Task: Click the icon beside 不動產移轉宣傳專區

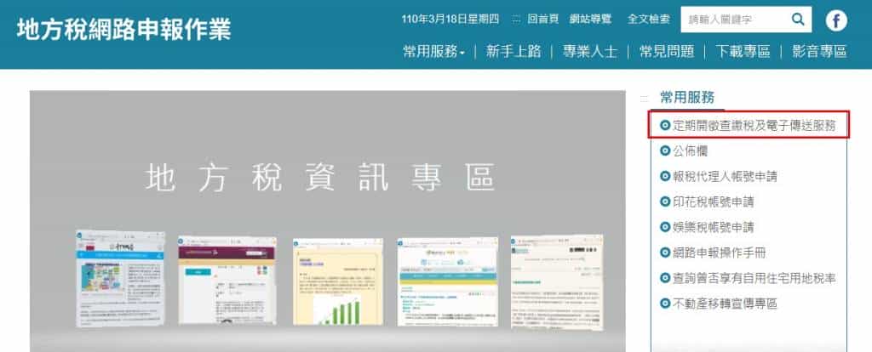Action: [665, 304]
